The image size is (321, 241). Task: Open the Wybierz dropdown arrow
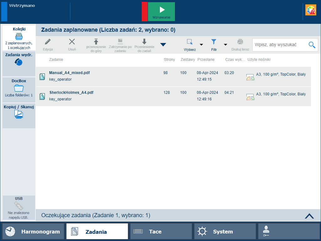tap(202, 45)
